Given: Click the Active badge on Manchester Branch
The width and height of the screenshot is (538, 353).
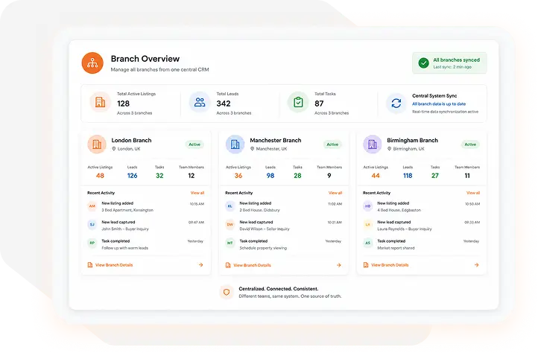Looking at the screenshot, I should click(332, 144).
